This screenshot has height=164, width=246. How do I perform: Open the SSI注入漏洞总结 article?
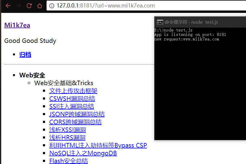pos(71,106)
